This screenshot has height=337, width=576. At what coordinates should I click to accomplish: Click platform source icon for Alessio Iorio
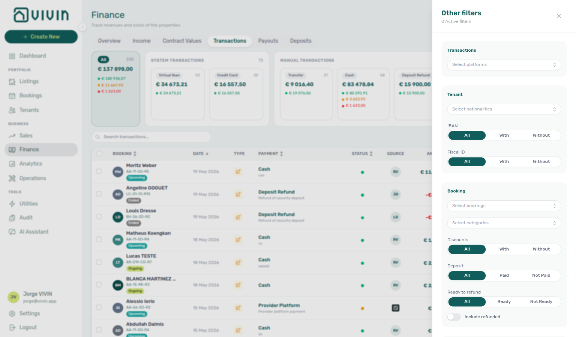(396, 308)
